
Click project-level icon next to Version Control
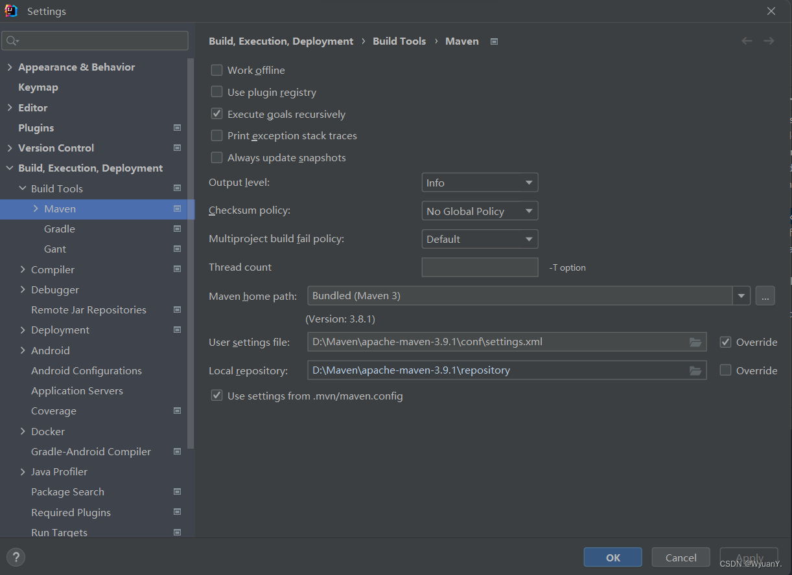tap(177, 148)
